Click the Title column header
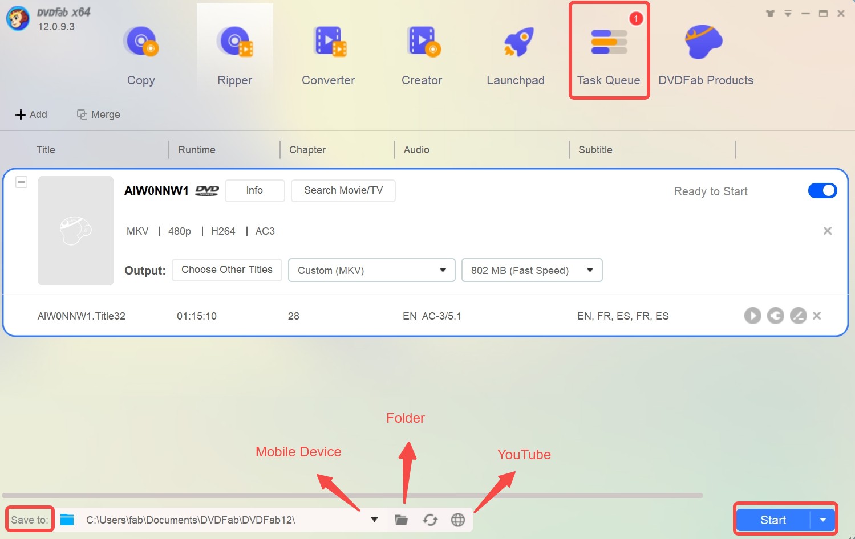The height and width of the screenshot is (539, 855). coord(46,150)
